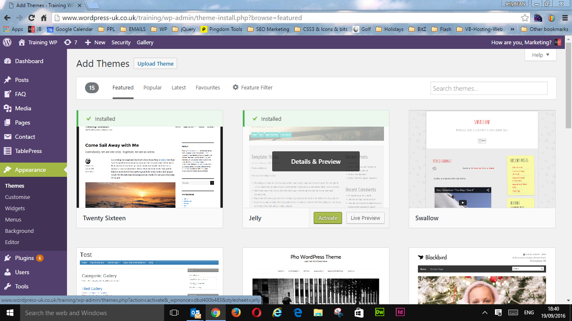Open Widgets under Appearance
The width and height of the screenshot is (572, 321).
click(15, 208)
